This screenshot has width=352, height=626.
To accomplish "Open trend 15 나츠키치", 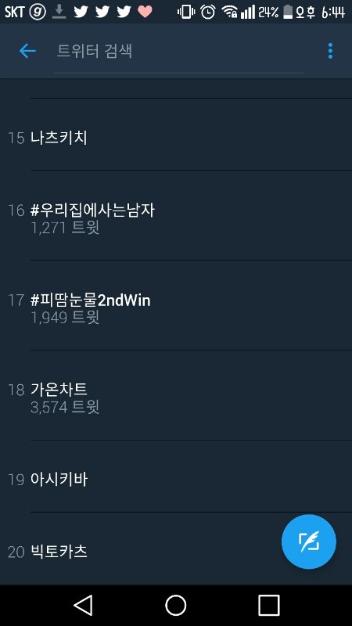I will coord(176,138).
